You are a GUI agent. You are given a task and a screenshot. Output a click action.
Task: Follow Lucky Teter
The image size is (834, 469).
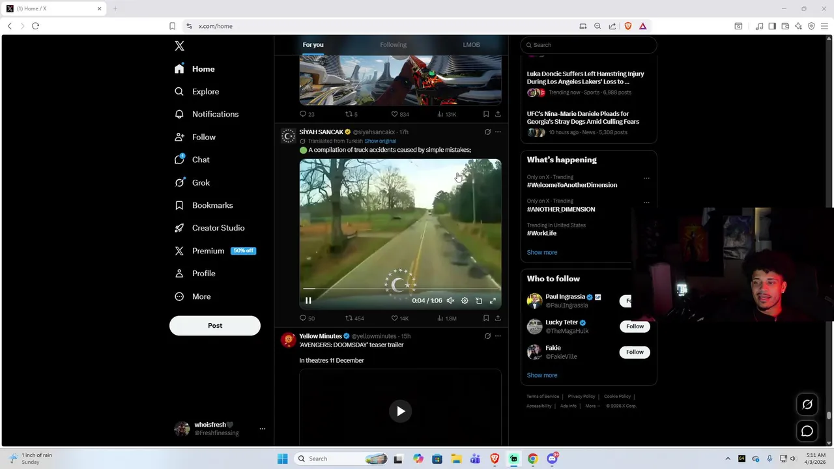635,326
